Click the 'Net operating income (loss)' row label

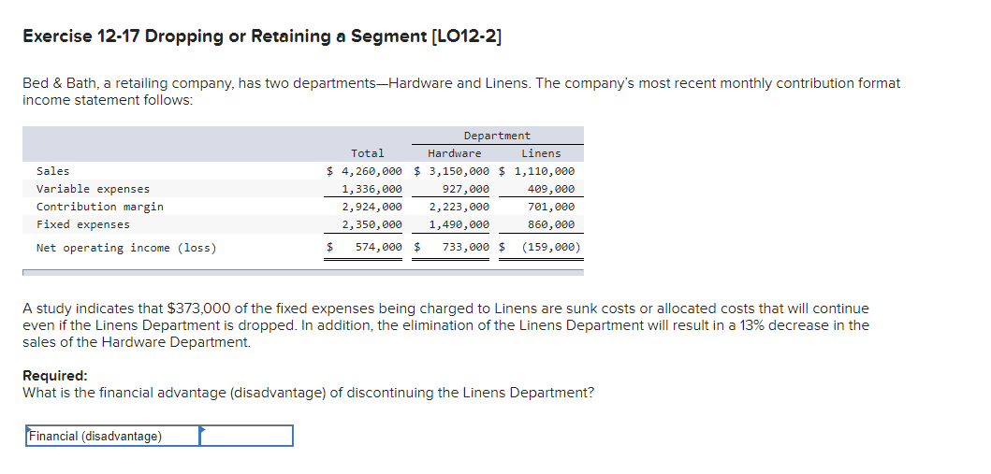pos(126,248)
